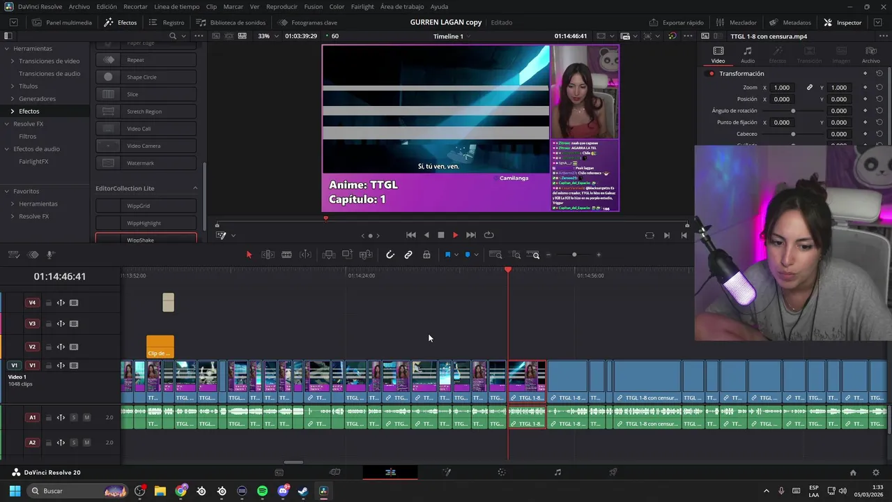The image size is (892, 502).
Task: Open Fotogramas clave panel
Action: (307, 22)
